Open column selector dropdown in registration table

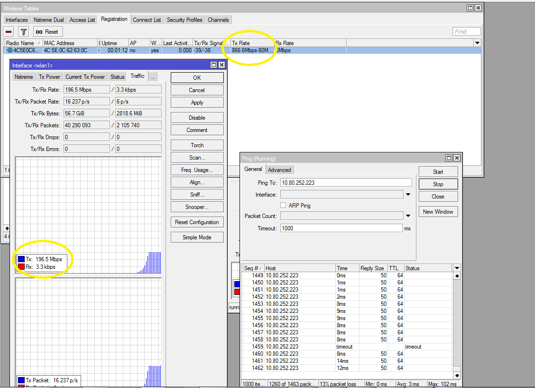477,43
